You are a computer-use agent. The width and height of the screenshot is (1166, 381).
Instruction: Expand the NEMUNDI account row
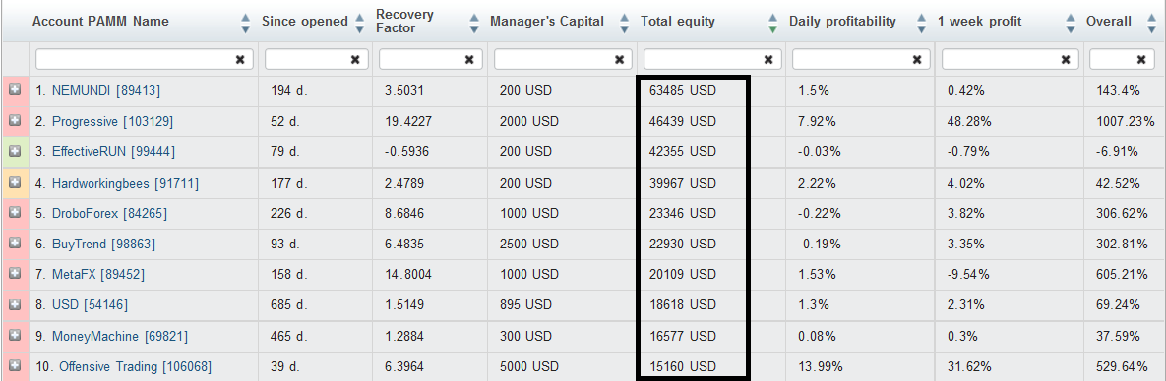(x=15, y=90)
